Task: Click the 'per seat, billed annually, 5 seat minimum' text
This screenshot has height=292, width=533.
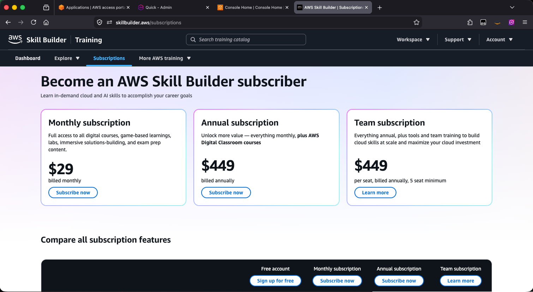Action: [400, 181]
